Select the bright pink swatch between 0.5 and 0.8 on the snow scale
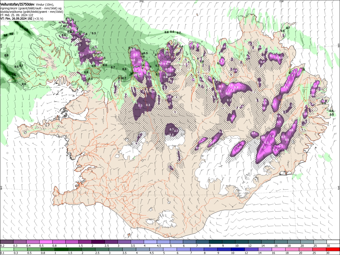The width and height of the screenshot is (340, 255). 46,242
